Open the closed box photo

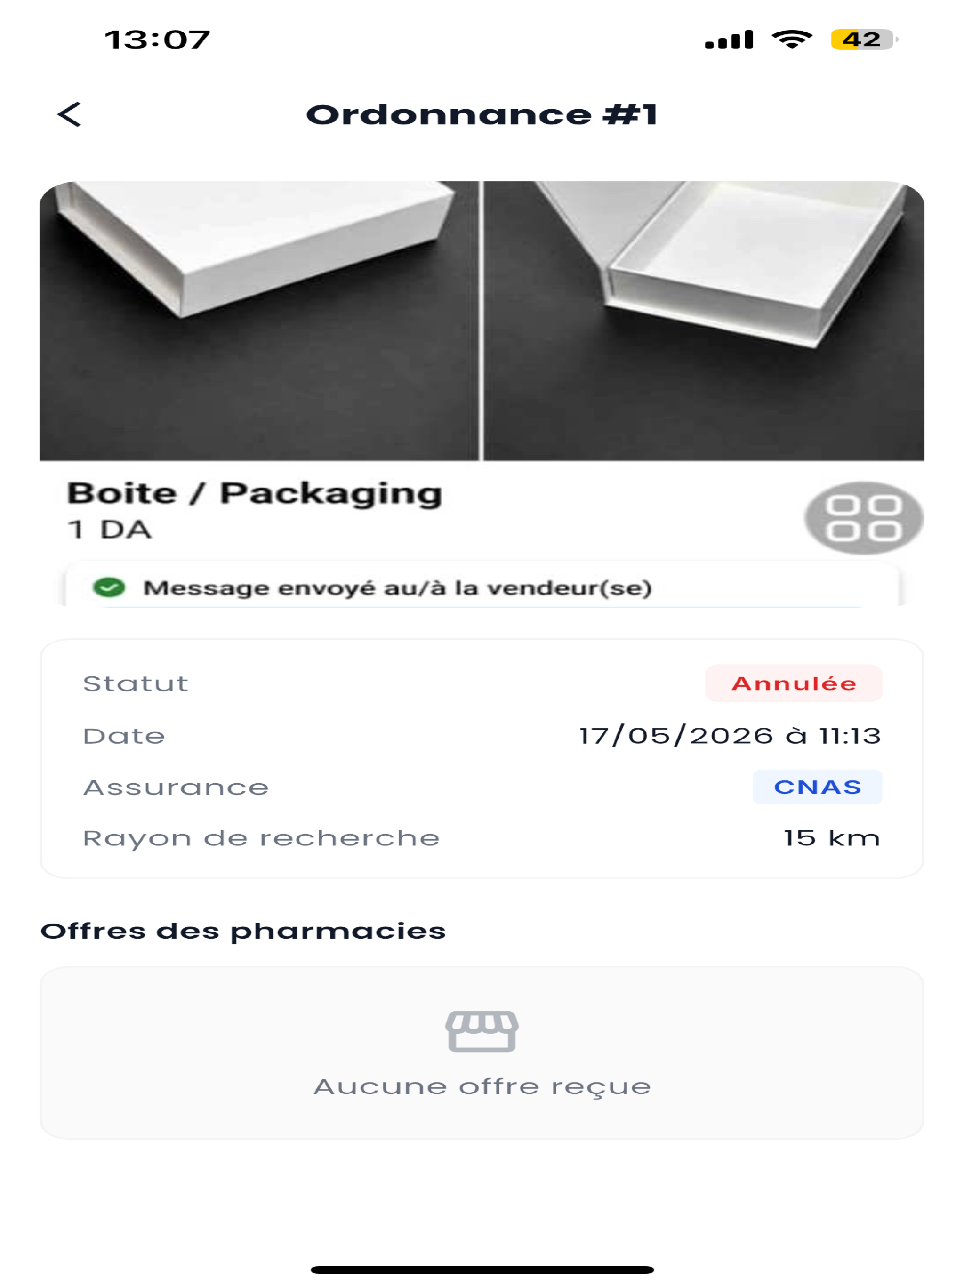pyautogui.click(x=259, y=321)
